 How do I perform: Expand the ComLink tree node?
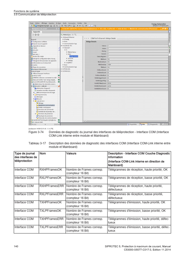[x=67, y=58]
